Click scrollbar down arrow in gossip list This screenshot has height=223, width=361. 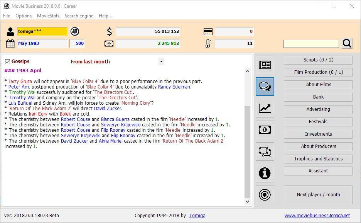(247, 202)
